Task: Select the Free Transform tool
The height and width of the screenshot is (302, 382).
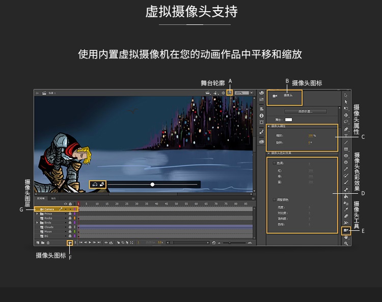Action: coord(346,108)
